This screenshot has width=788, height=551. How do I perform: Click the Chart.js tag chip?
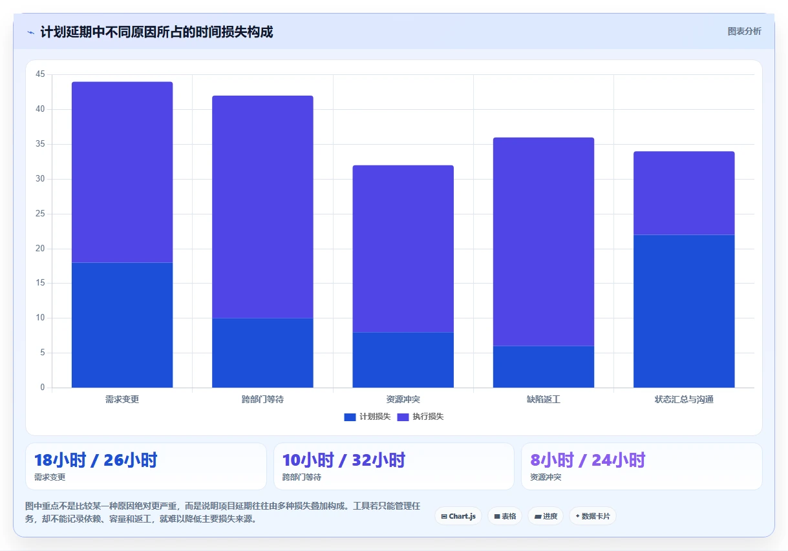point(458,516)
